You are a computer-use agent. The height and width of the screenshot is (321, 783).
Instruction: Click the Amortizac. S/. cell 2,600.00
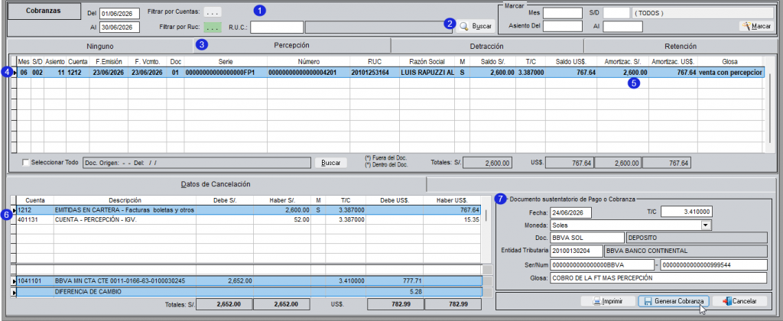[622, 73]
